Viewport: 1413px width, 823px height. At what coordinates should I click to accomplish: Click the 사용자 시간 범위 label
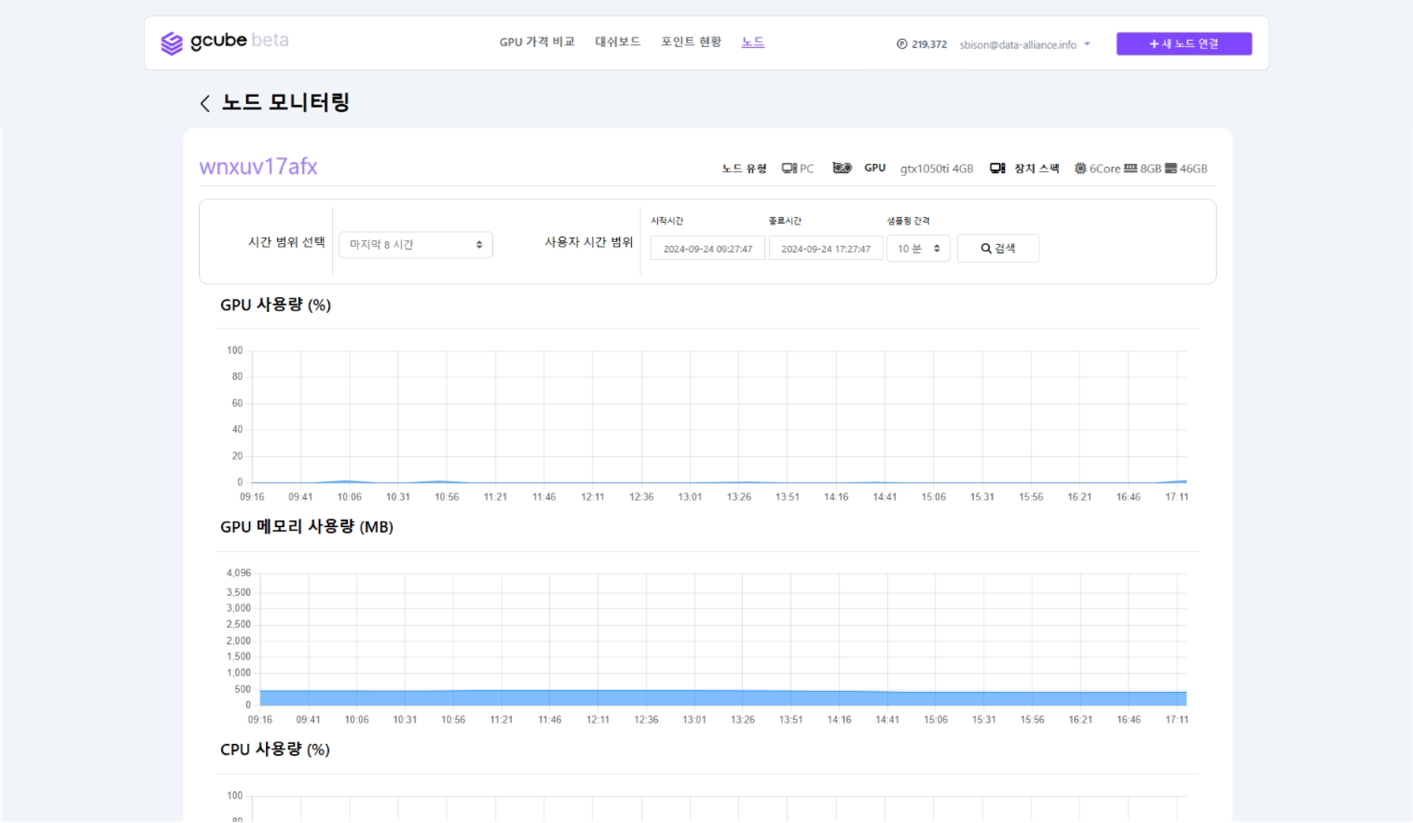tap(589, 242)
